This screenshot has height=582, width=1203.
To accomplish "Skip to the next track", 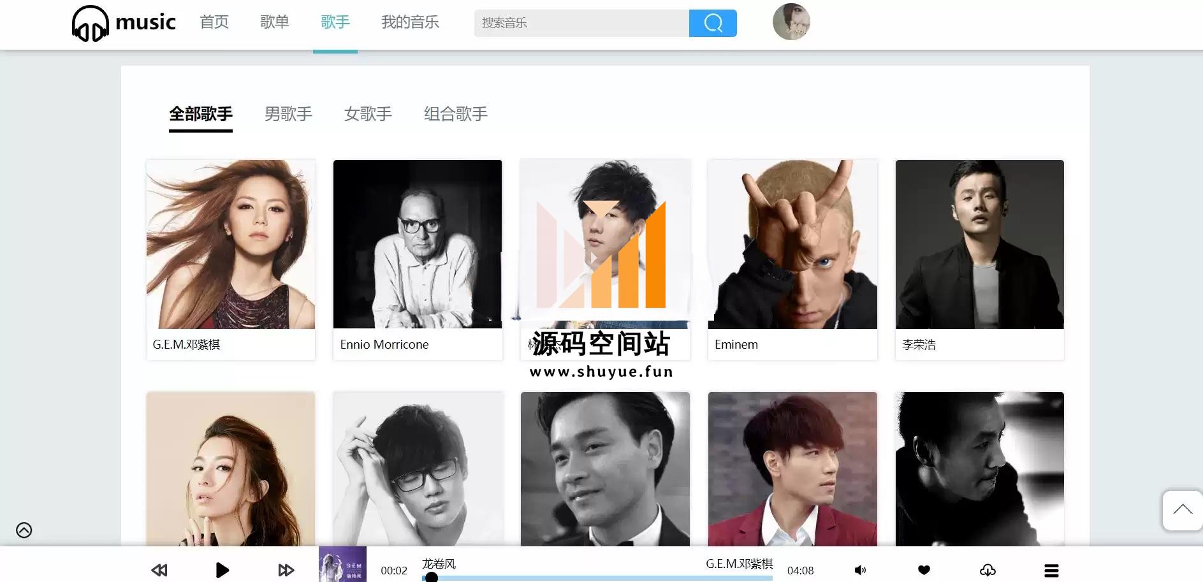I will [x=286, y=570].
